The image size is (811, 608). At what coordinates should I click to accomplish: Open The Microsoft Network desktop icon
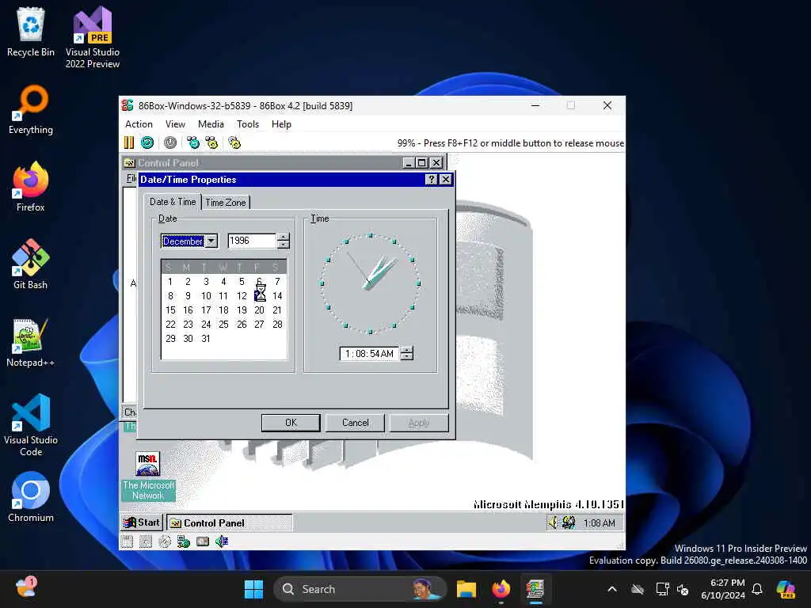[x=148, y=476]
